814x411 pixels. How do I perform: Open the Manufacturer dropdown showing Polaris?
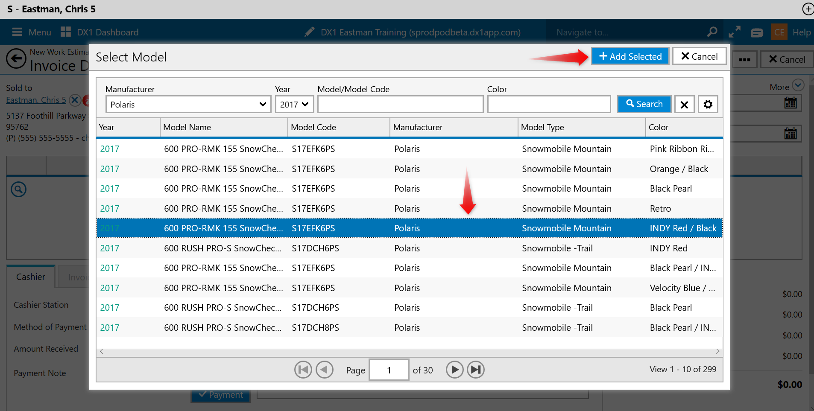[188, 104]
